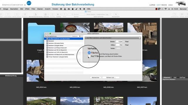This screenshot has height=105, width=188.
Task: Click the Diashow toolbar icon
Action: coord(46,14)
